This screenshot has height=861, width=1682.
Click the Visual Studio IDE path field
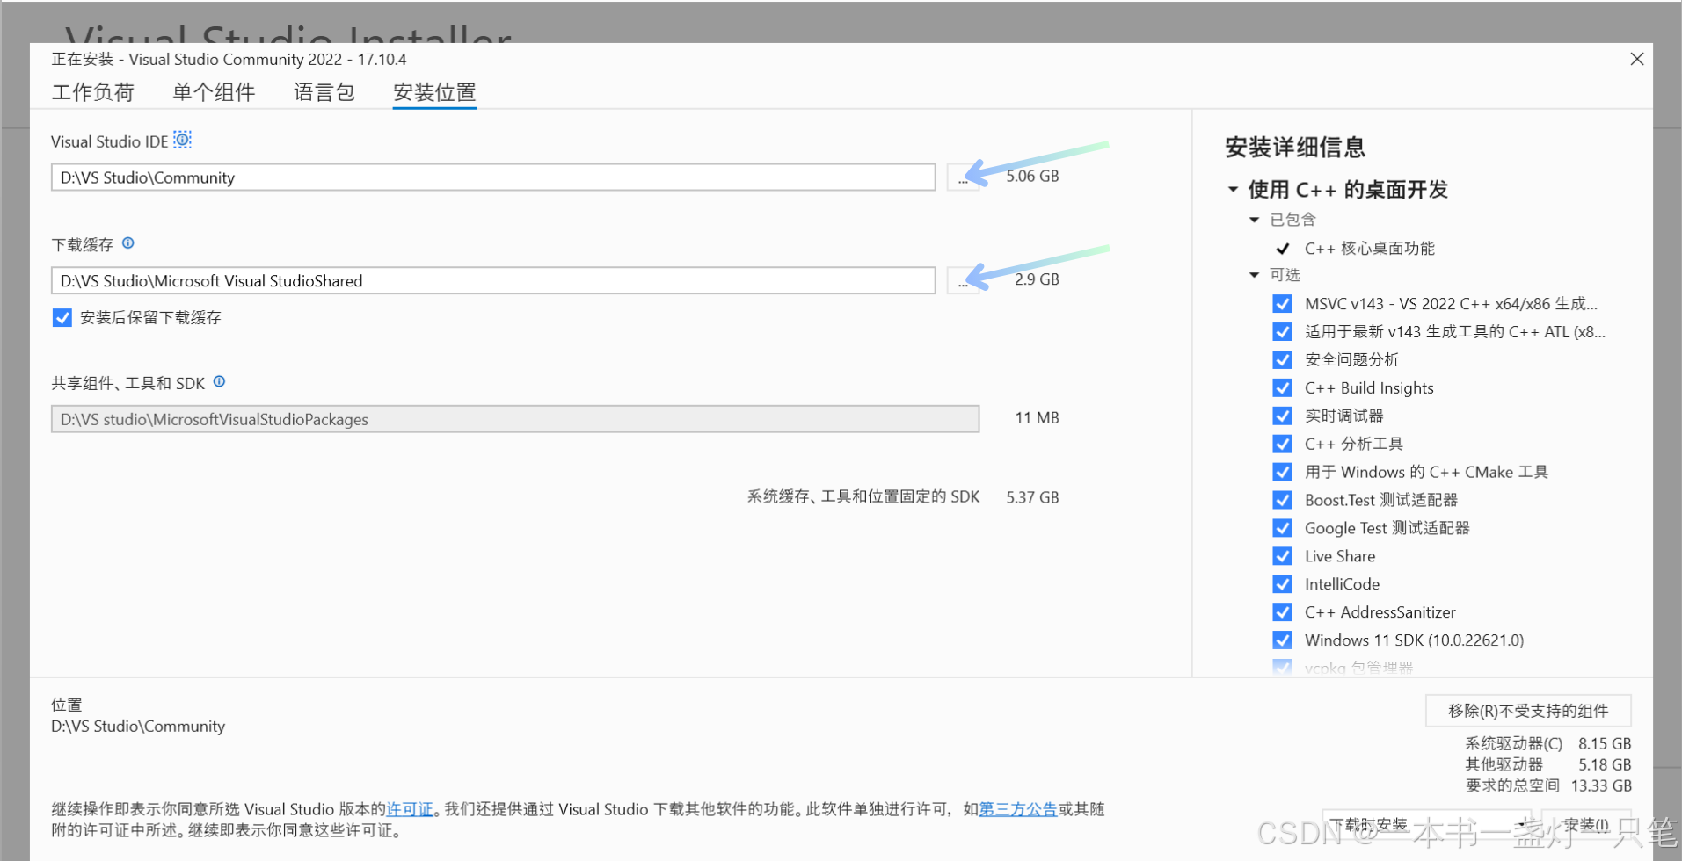(493, 177)
